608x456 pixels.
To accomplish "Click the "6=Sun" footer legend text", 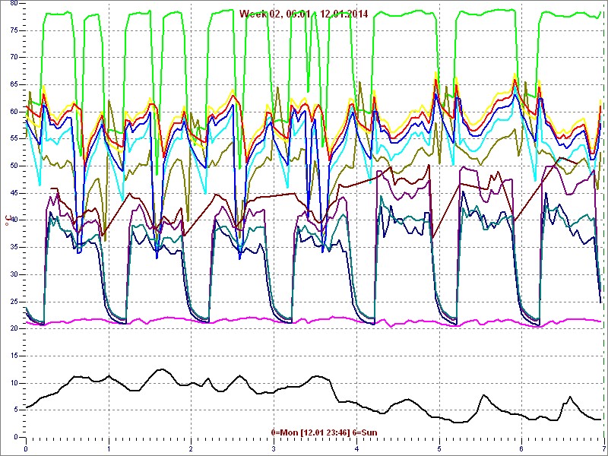I will 363,432.
